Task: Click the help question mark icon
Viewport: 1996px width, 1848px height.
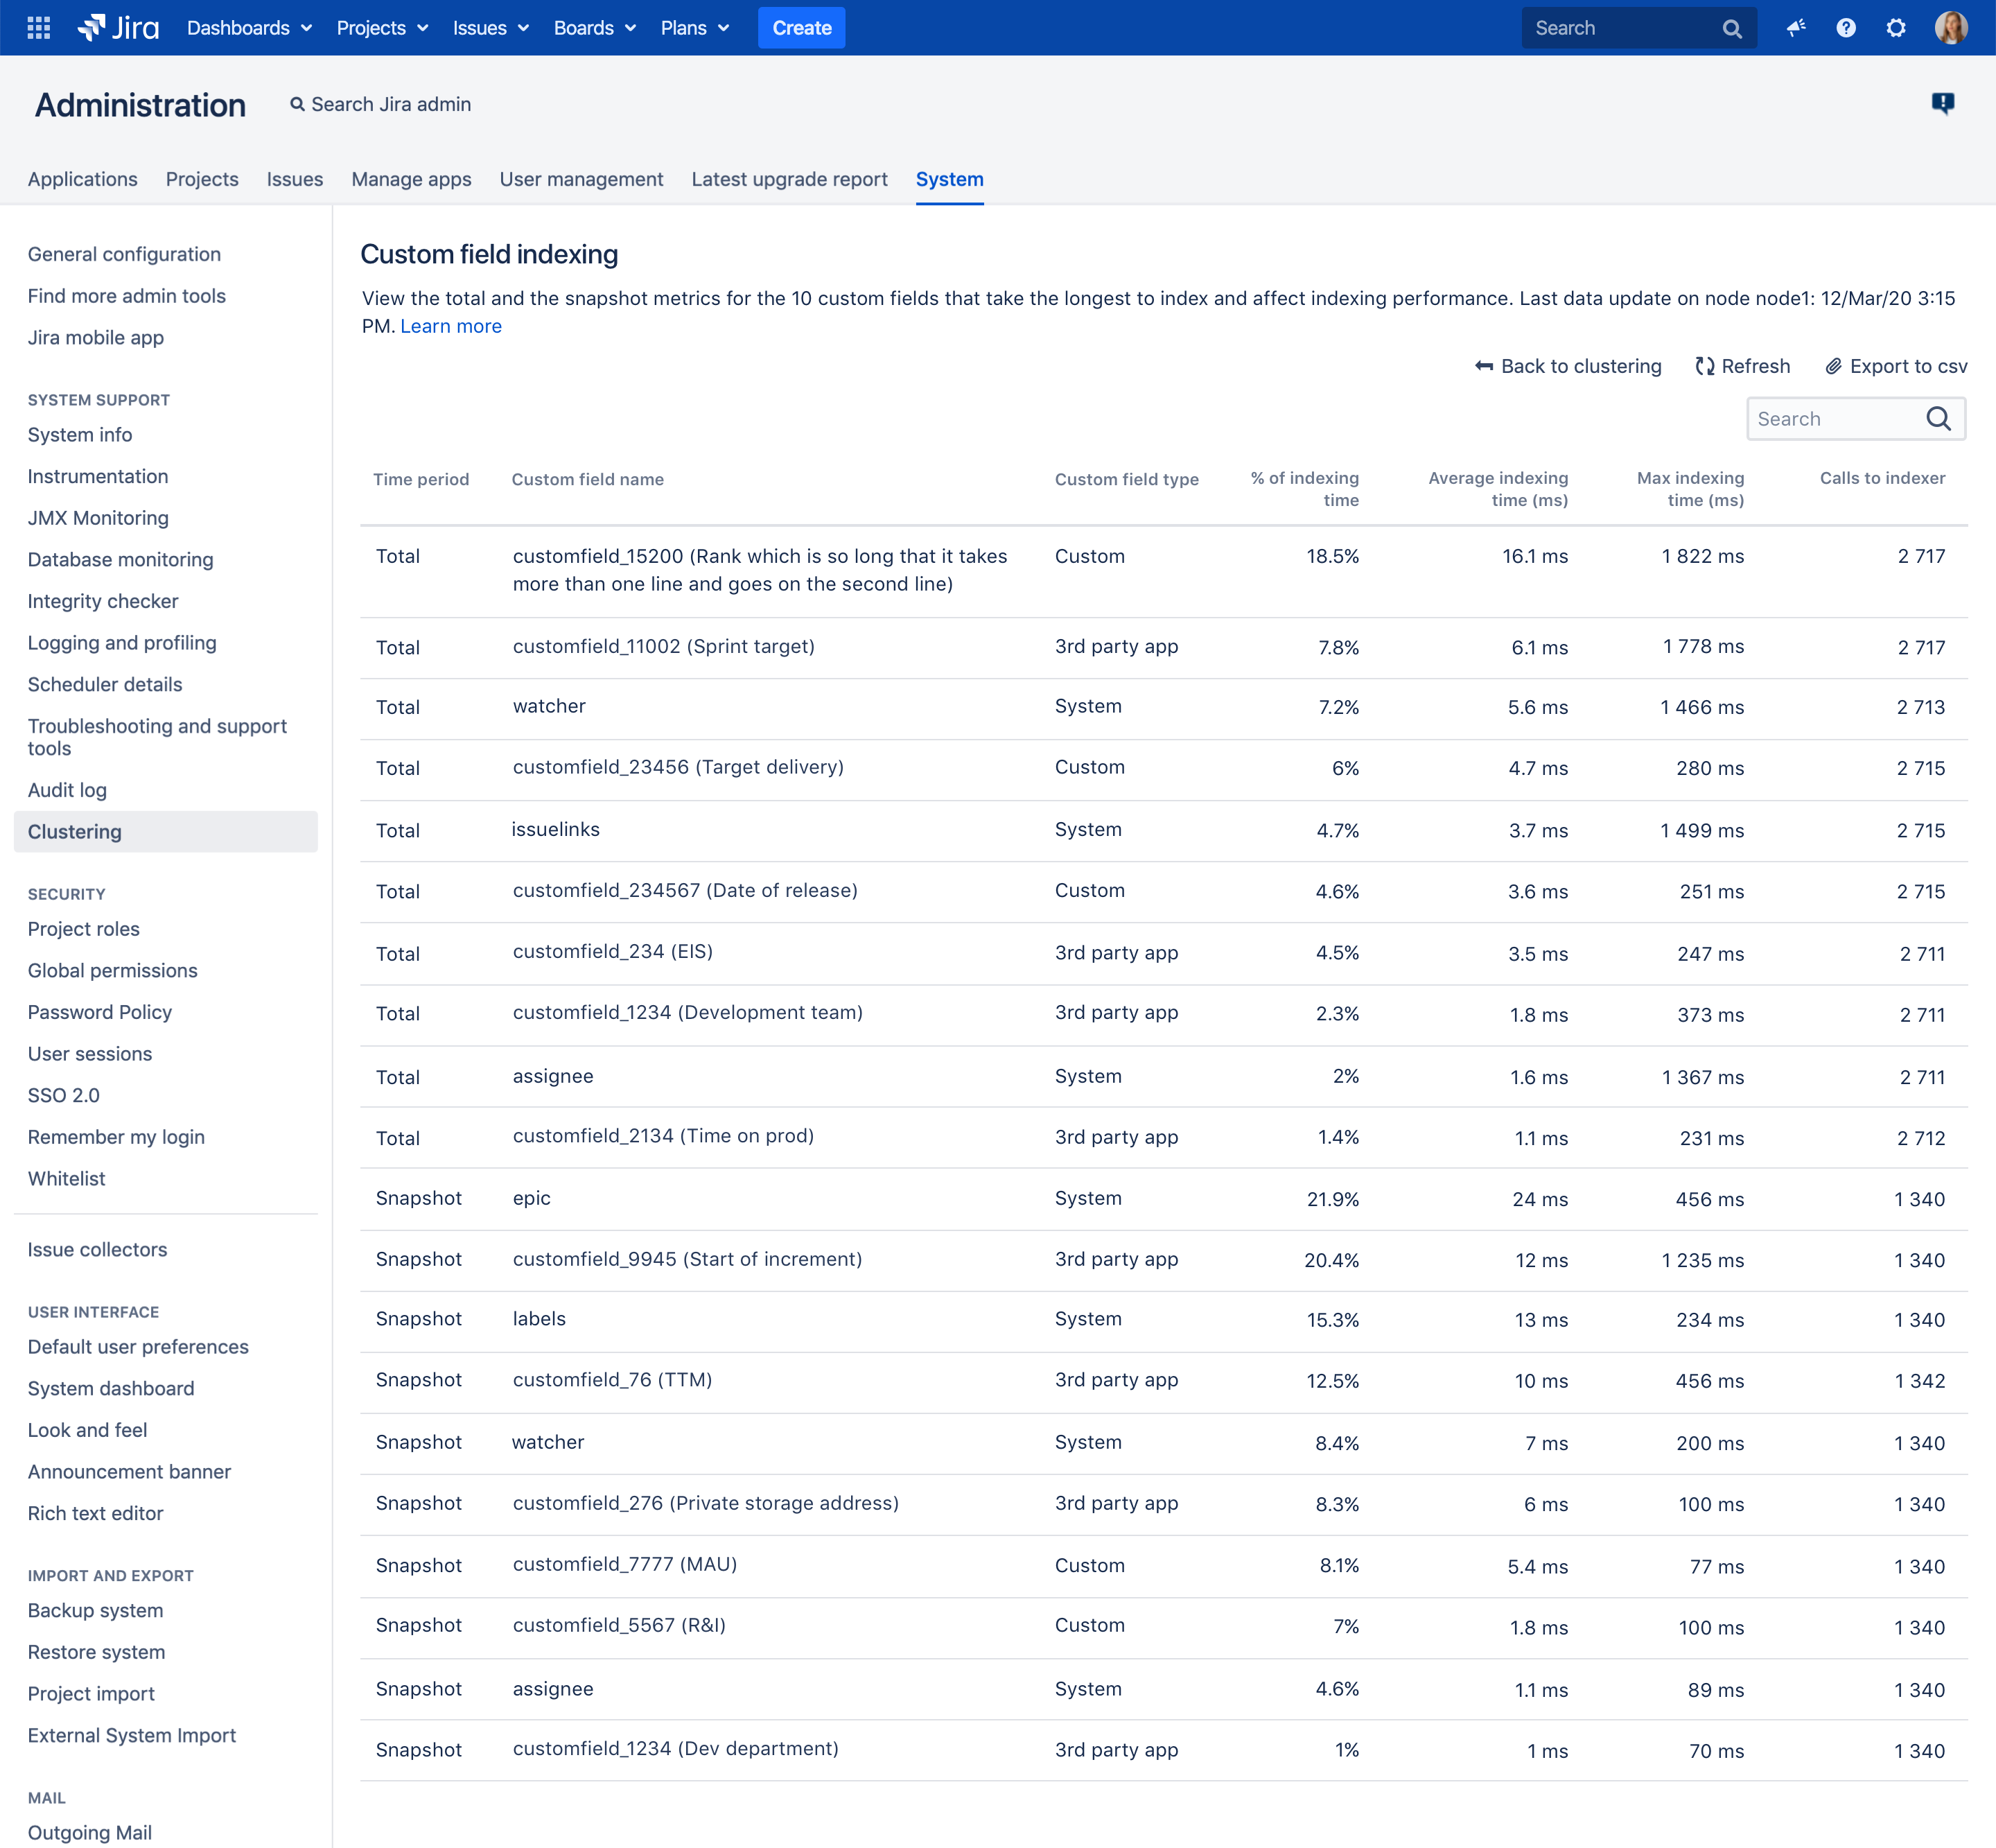Action: [x=1846, y=26]
